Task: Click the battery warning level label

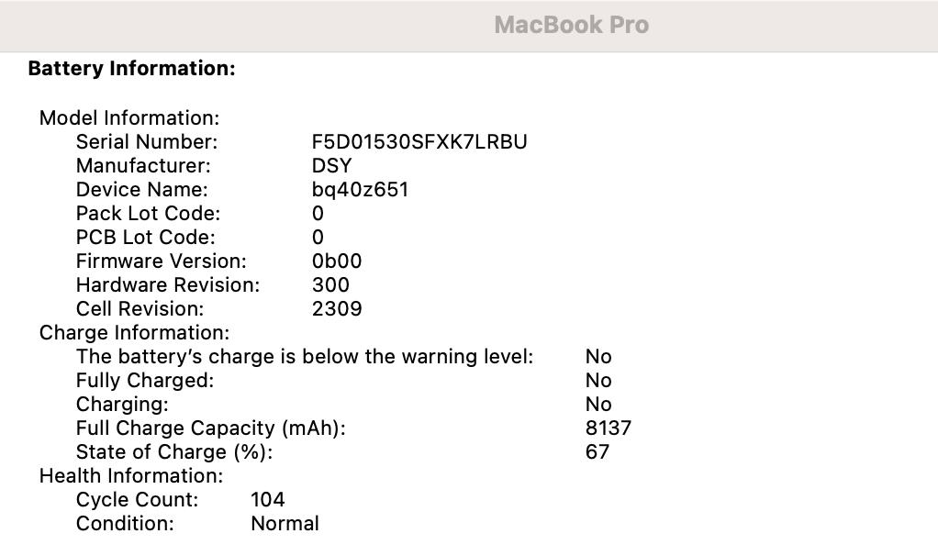Action: point(304,357)
